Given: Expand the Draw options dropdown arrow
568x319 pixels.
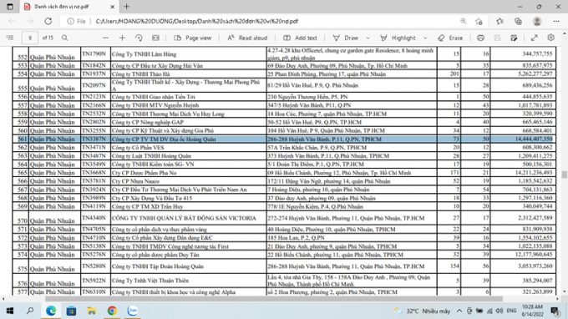Looking at the screenshot, I should pos(368,38).
